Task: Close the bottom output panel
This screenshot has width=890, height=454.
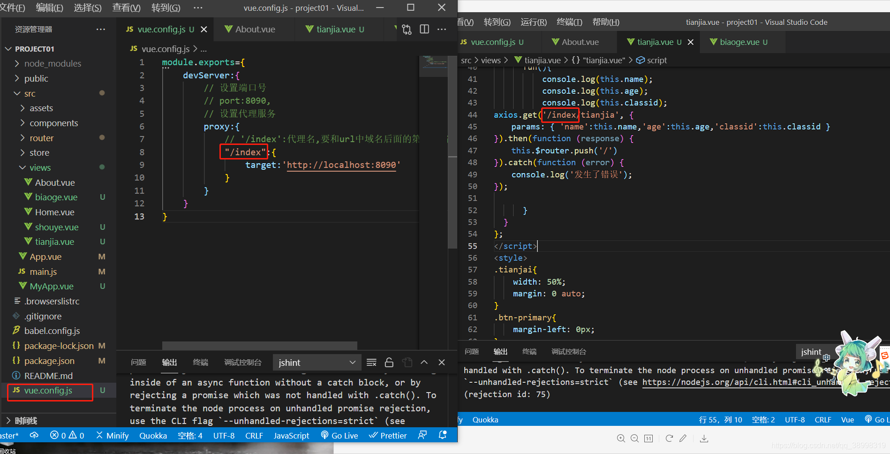Action: click(x=442, y=362)
